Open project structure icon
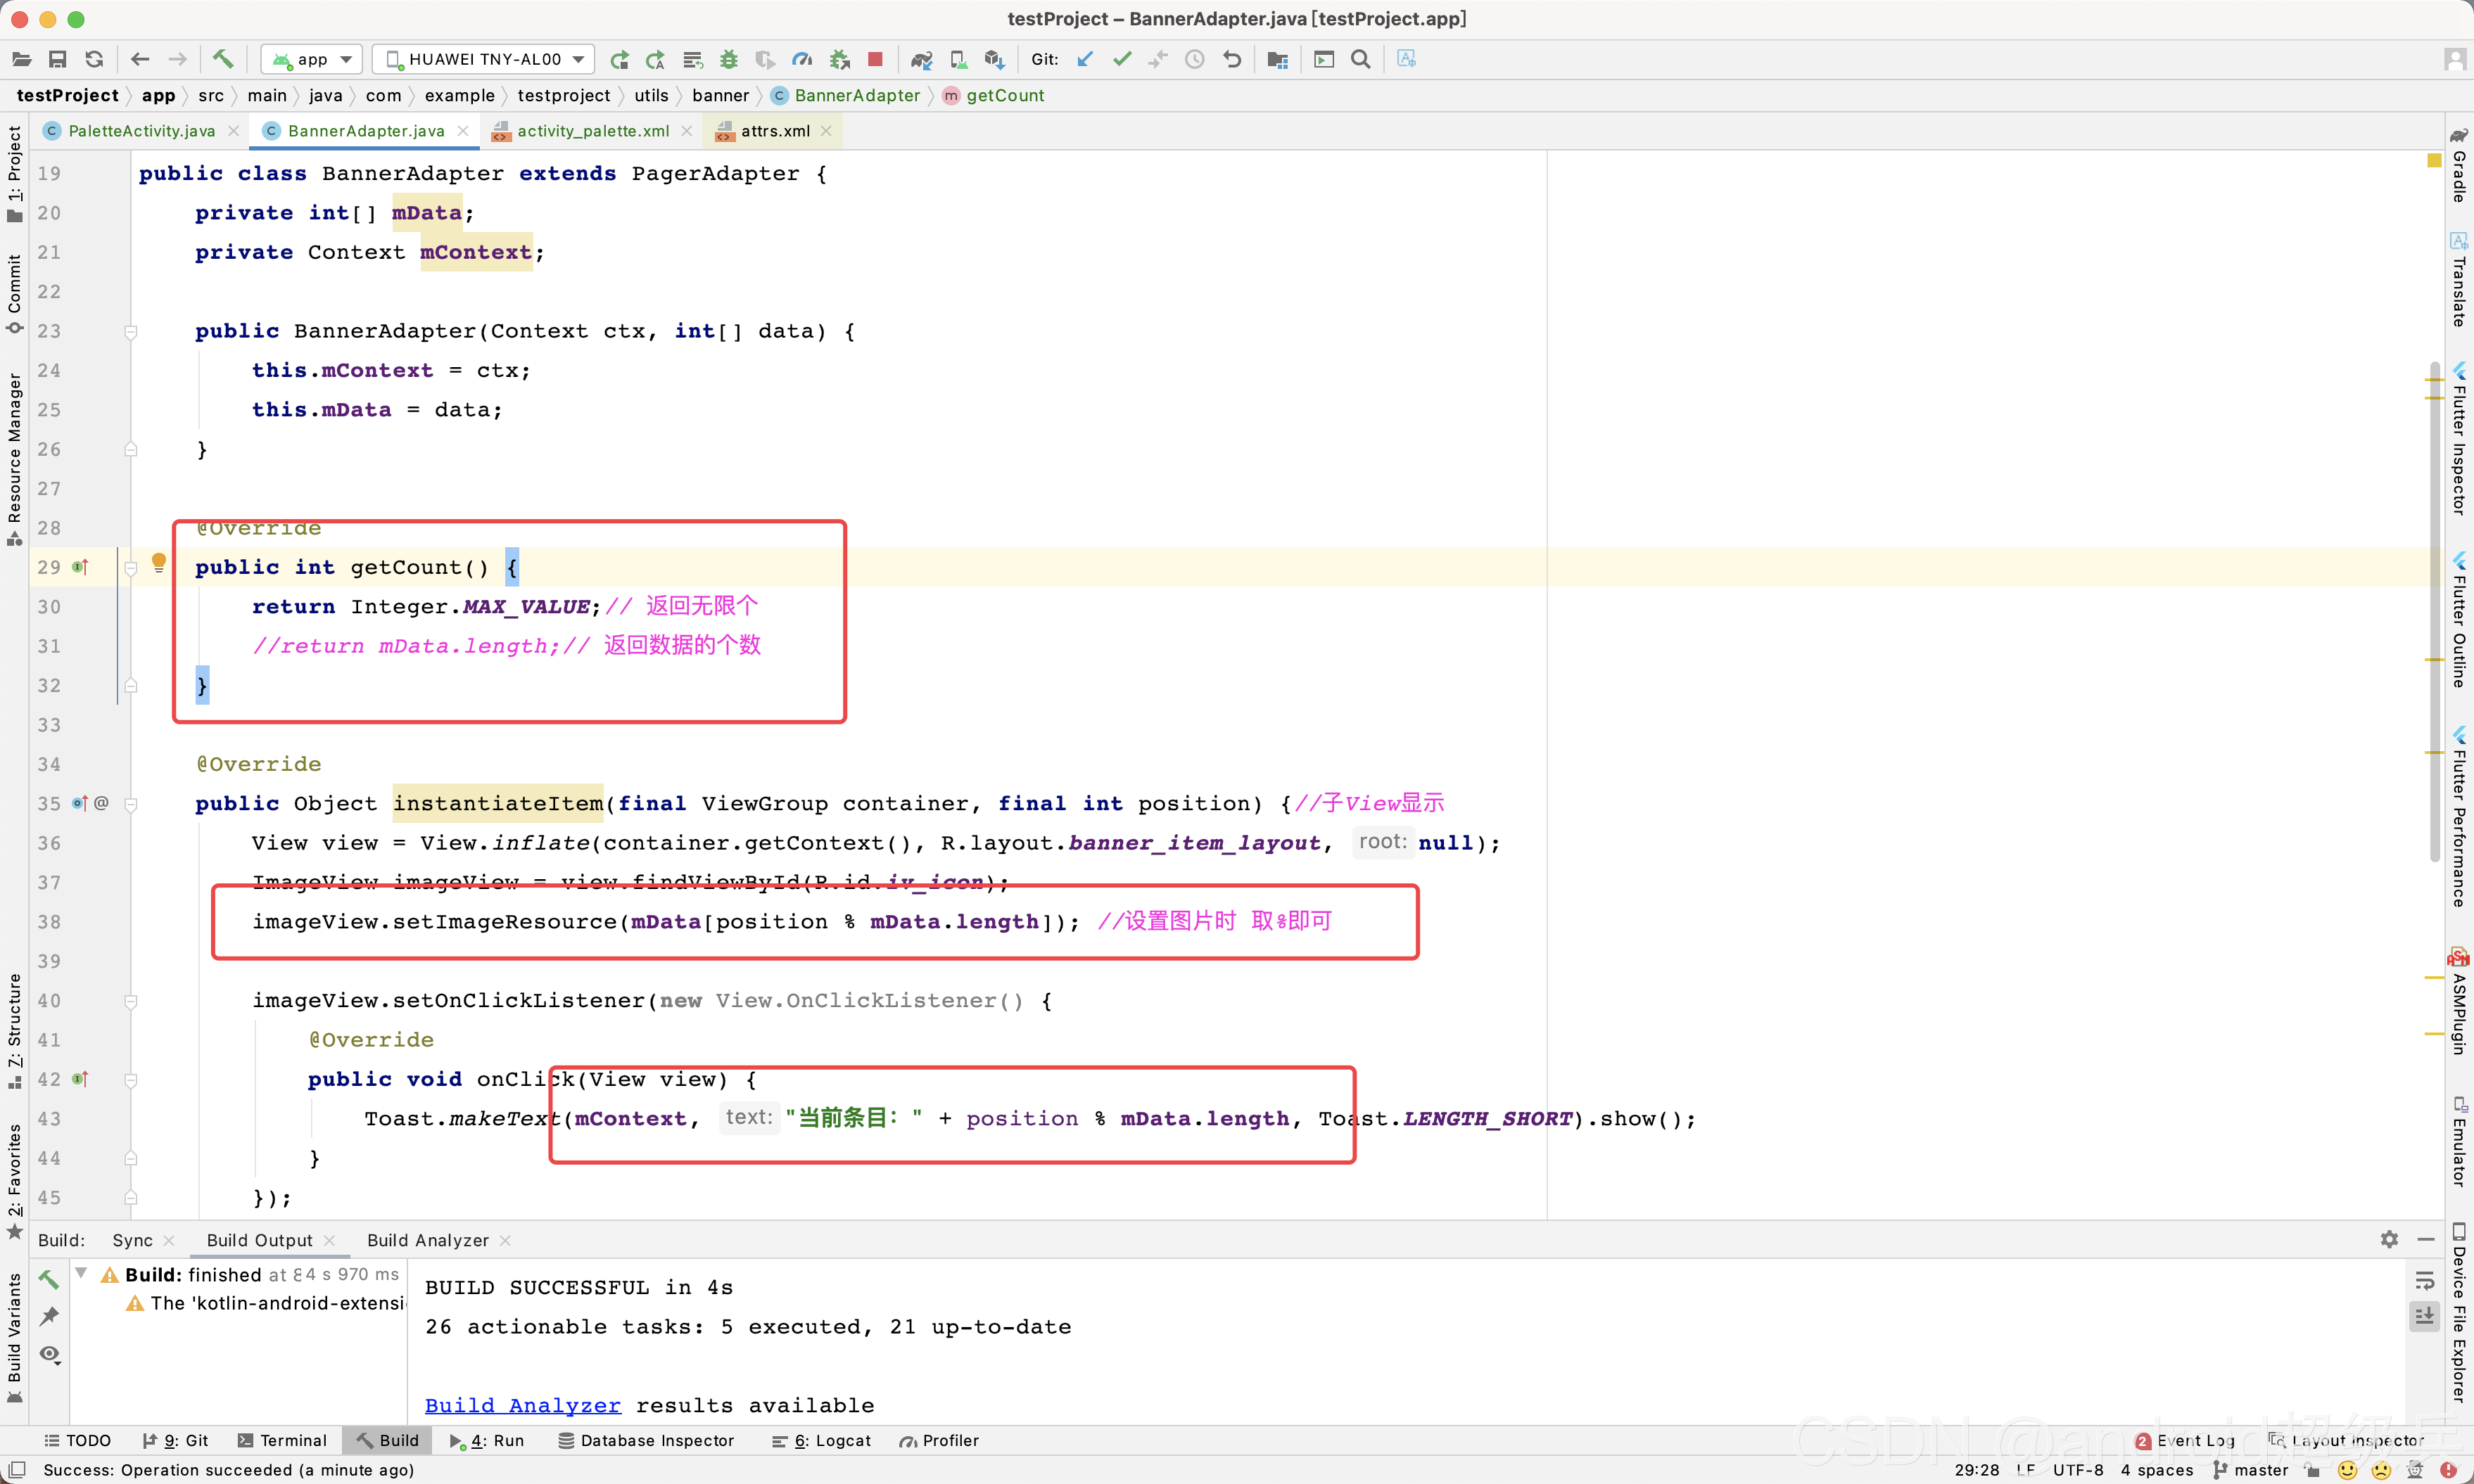Image resolution: width=2474 pixels, height=1484 pixels. click(x=1278, y=59)
